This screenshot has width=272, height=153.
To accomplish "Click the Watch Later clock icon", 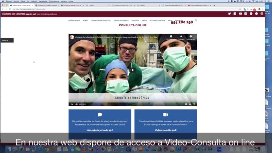I will [171, 36].
